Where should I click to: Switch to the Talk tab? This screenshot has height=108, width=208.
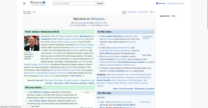(x=34, y=12)
